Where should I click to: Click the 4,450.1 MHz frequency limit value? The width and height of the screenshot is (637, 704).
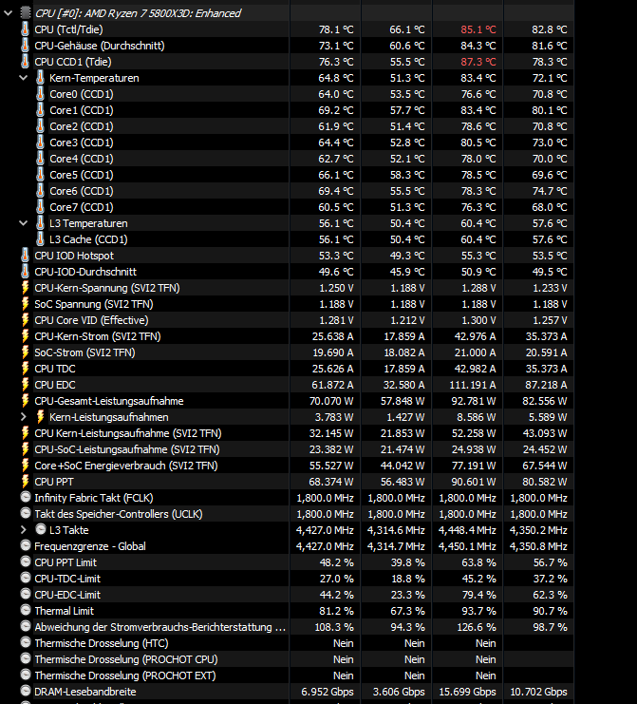467,546
